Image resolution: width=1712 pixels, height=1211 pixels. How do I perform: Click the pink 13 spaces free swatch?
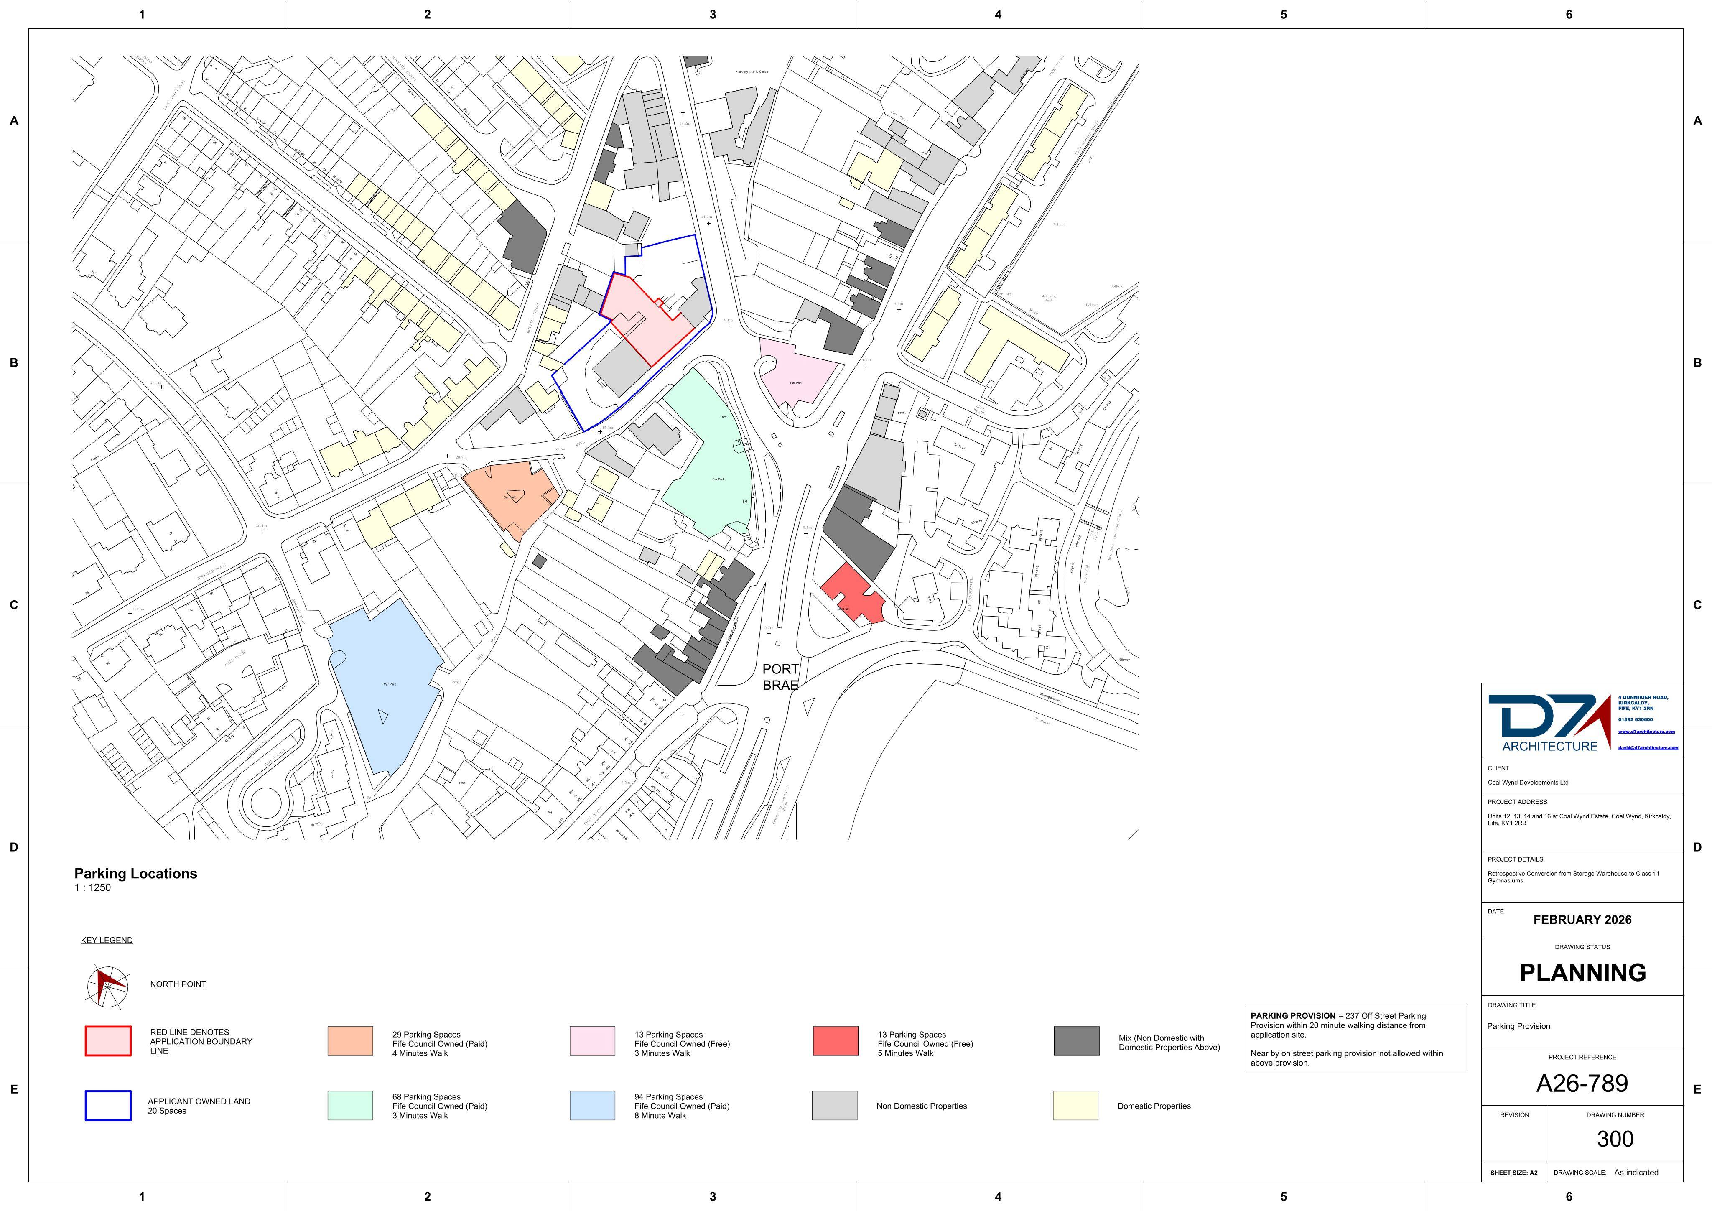point(593,1041)
